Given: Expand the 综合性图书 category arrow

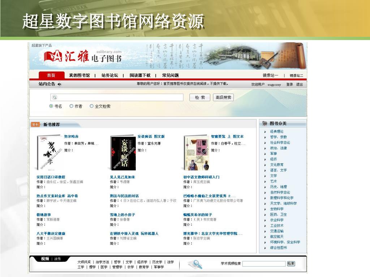Looking at the screenshot, I should click(x=265, y=248).
